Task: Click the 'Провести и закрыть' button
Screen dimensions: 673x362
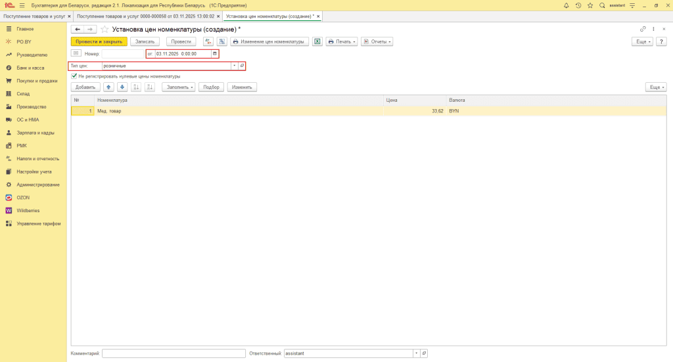Action: (x=99, y=41)
